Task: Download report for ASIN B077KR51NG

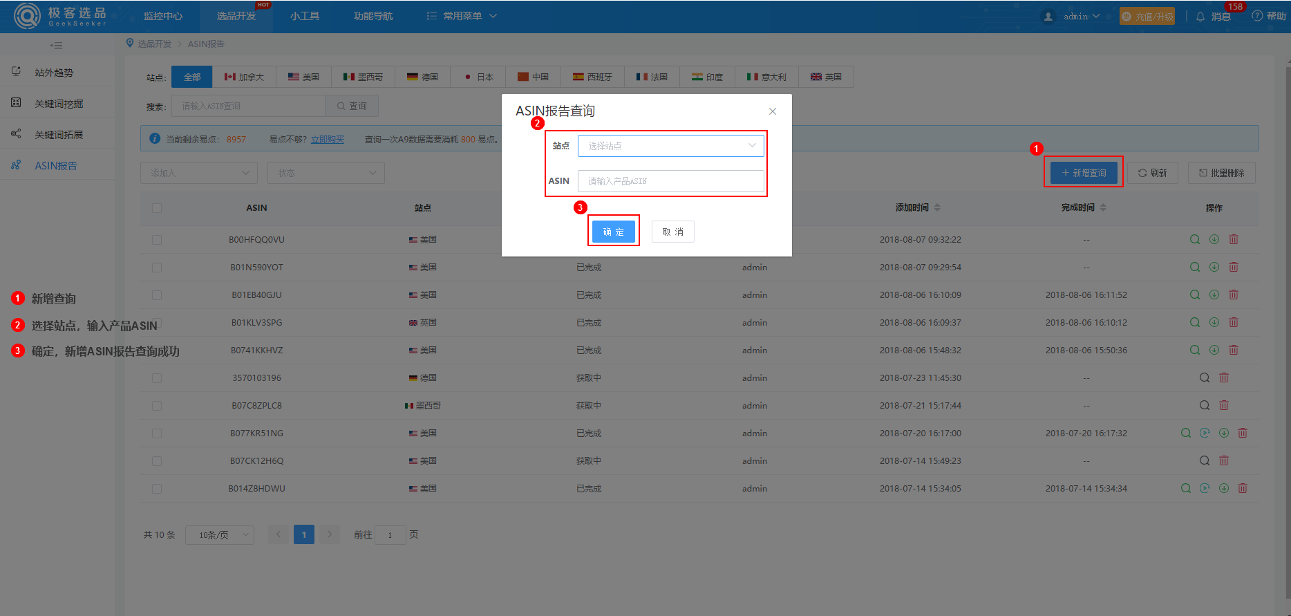Action: (1223, 433)
